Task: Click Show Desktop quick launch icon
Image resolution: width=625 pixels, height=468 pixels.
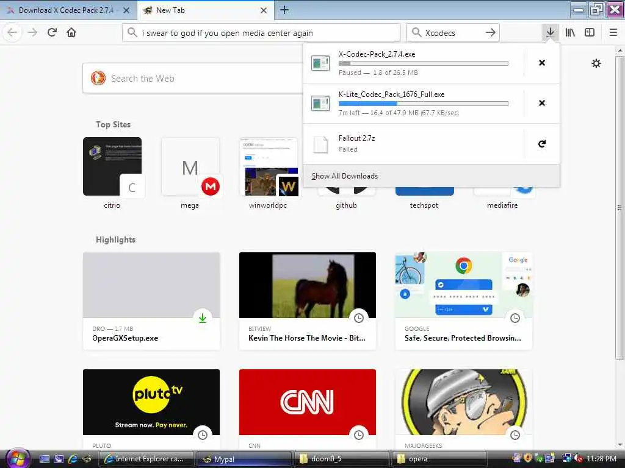Action: (44, 459)
